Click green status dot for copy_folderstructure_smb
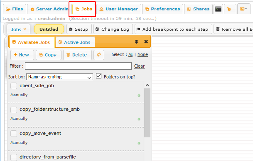253x161 pixels. (139, 119)
